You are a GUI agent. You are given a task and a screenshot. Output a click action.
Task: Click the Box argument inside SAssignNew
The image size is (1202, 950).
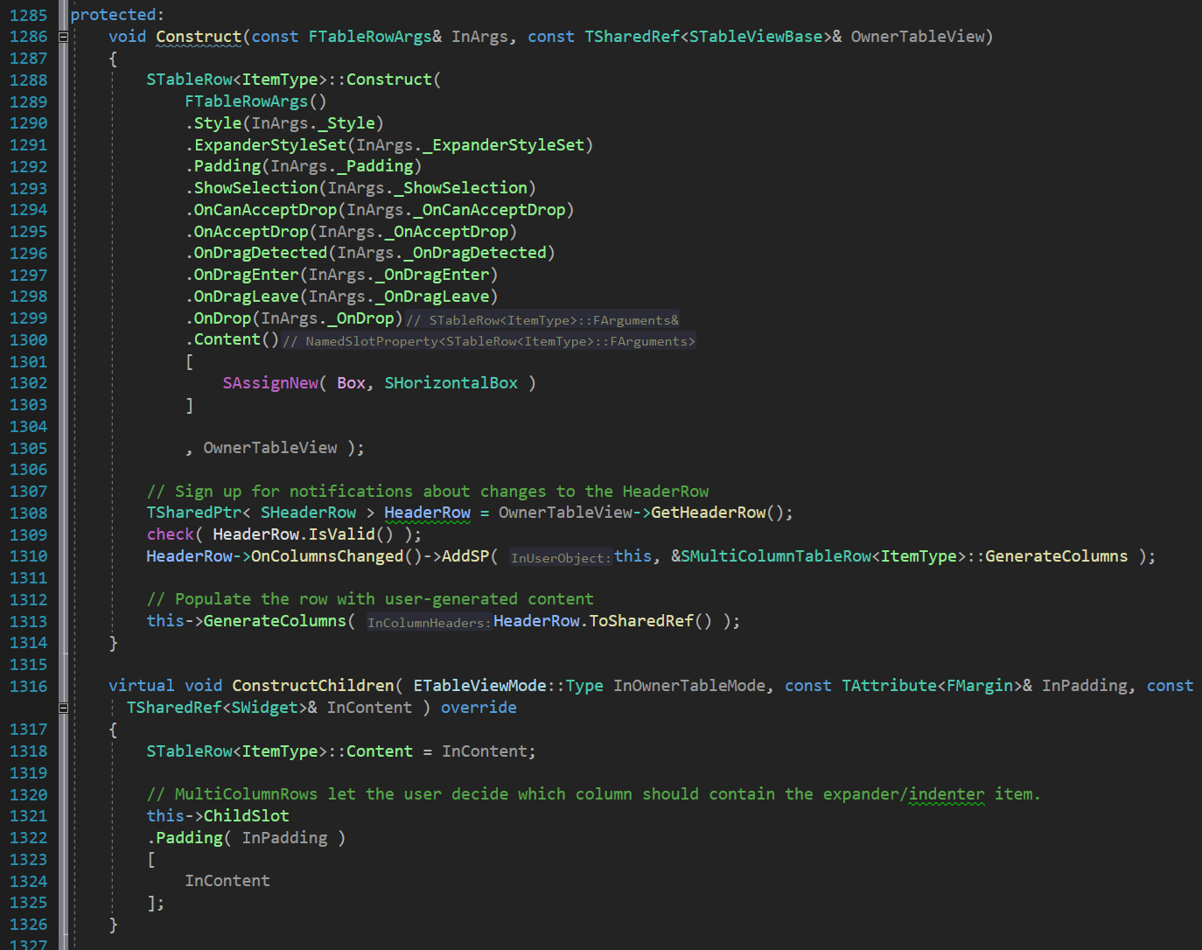coord(352,383)
